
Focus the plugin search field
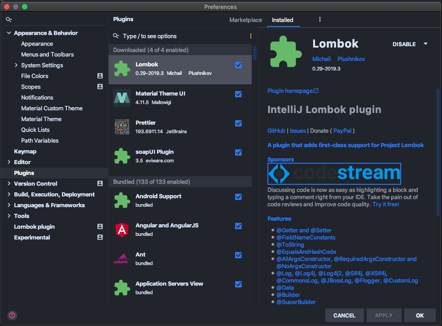pyautogui.click(x=180, y=36)
